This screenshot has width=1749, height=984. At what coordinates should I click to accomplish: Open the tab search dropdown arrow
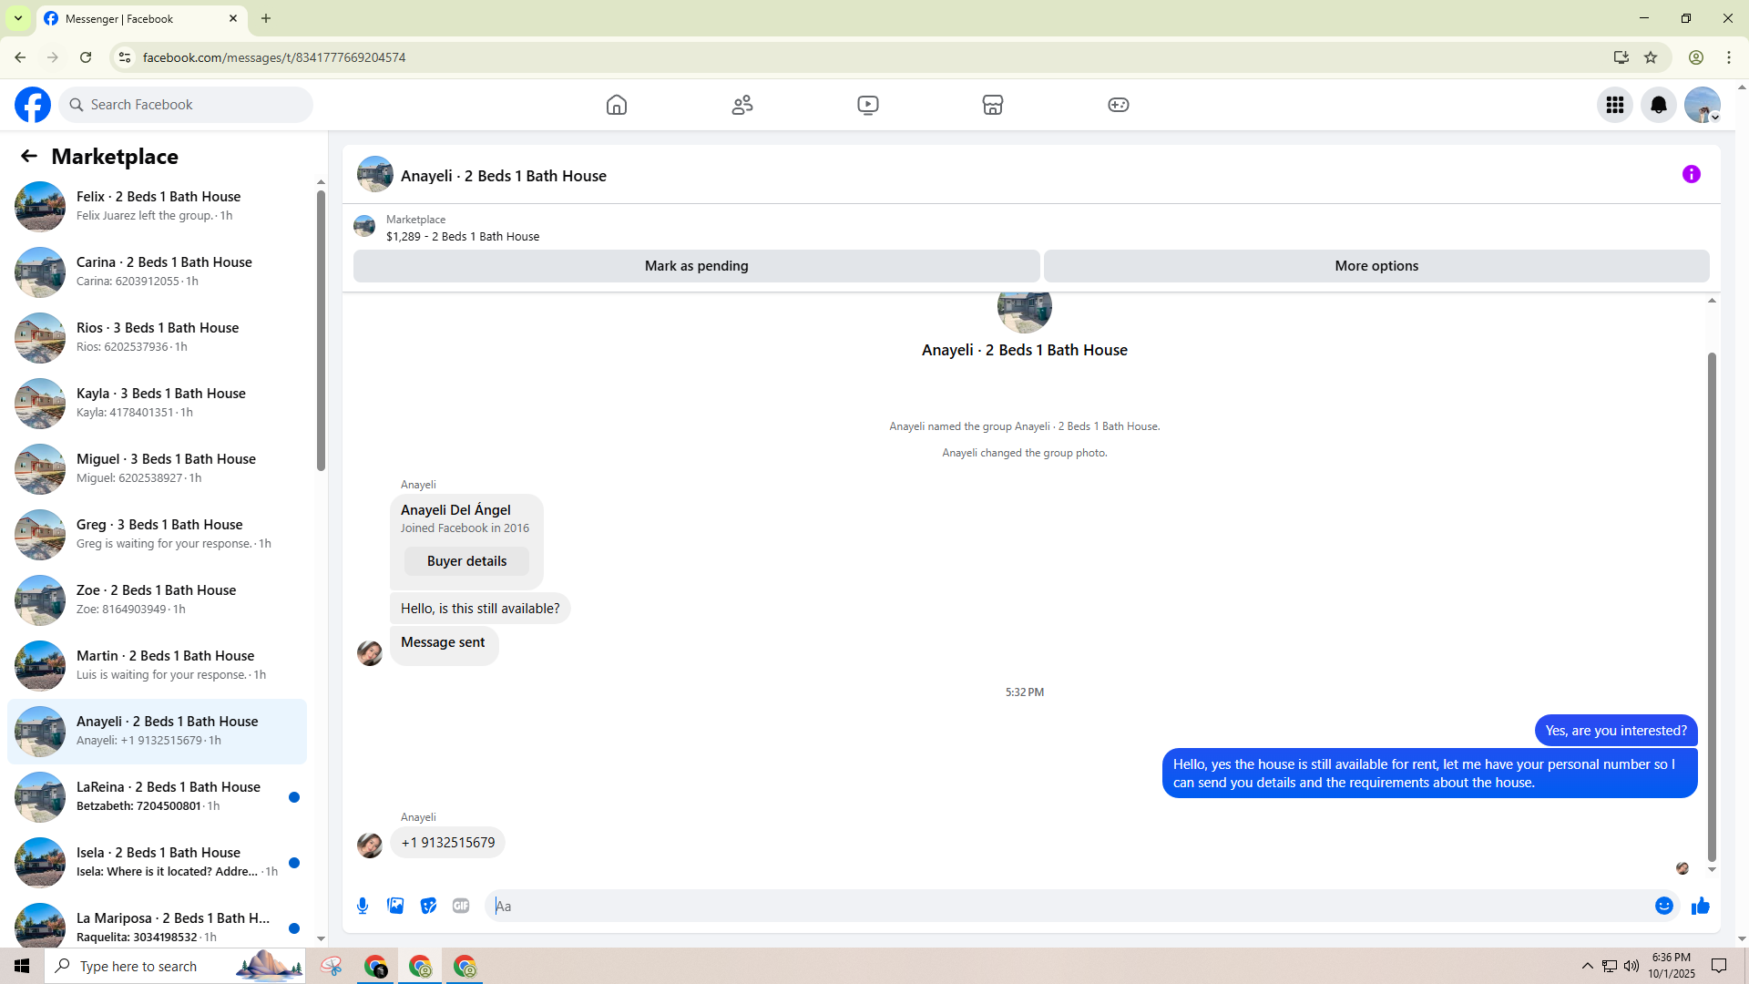point(18,18)
